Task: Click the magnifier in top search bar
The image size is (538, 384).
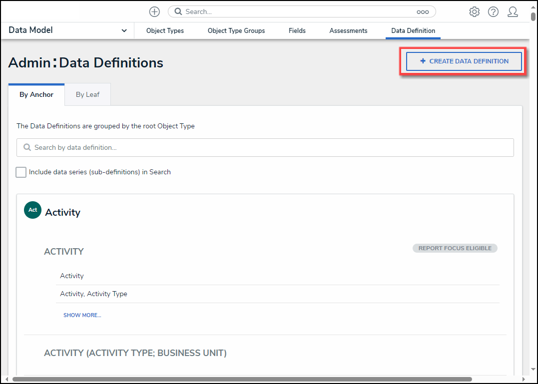Action: [x=178, y=11]
